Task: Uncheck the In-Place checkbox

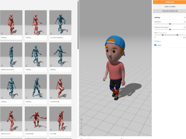Action: click(x=155, y=45)
